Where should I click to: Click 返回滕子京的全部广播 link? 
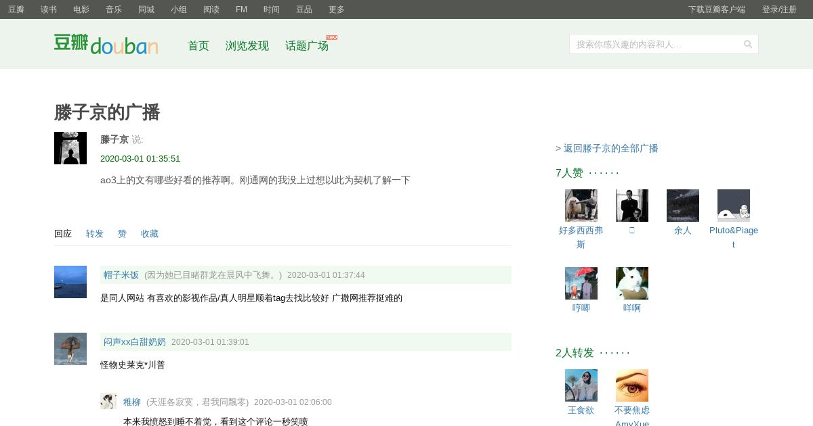611,149
